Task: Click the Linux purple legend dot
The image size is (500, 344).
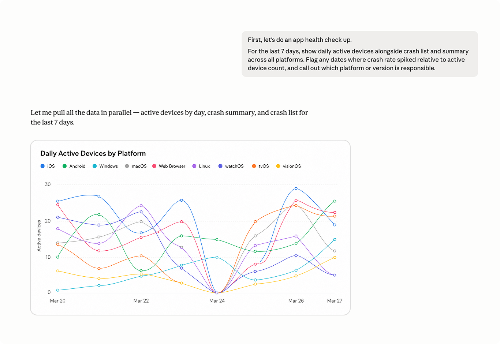Action: (194, 166)
